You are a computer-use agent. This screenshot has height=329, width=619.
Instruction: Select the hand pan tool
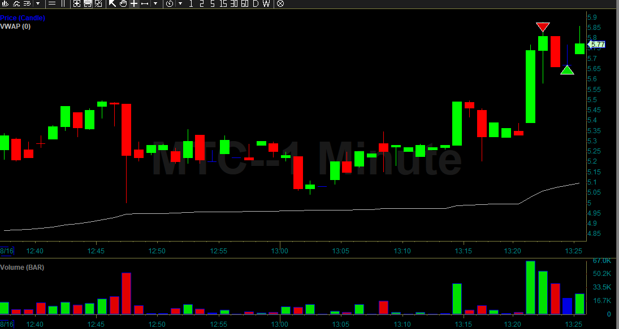(x=123, y=3)
